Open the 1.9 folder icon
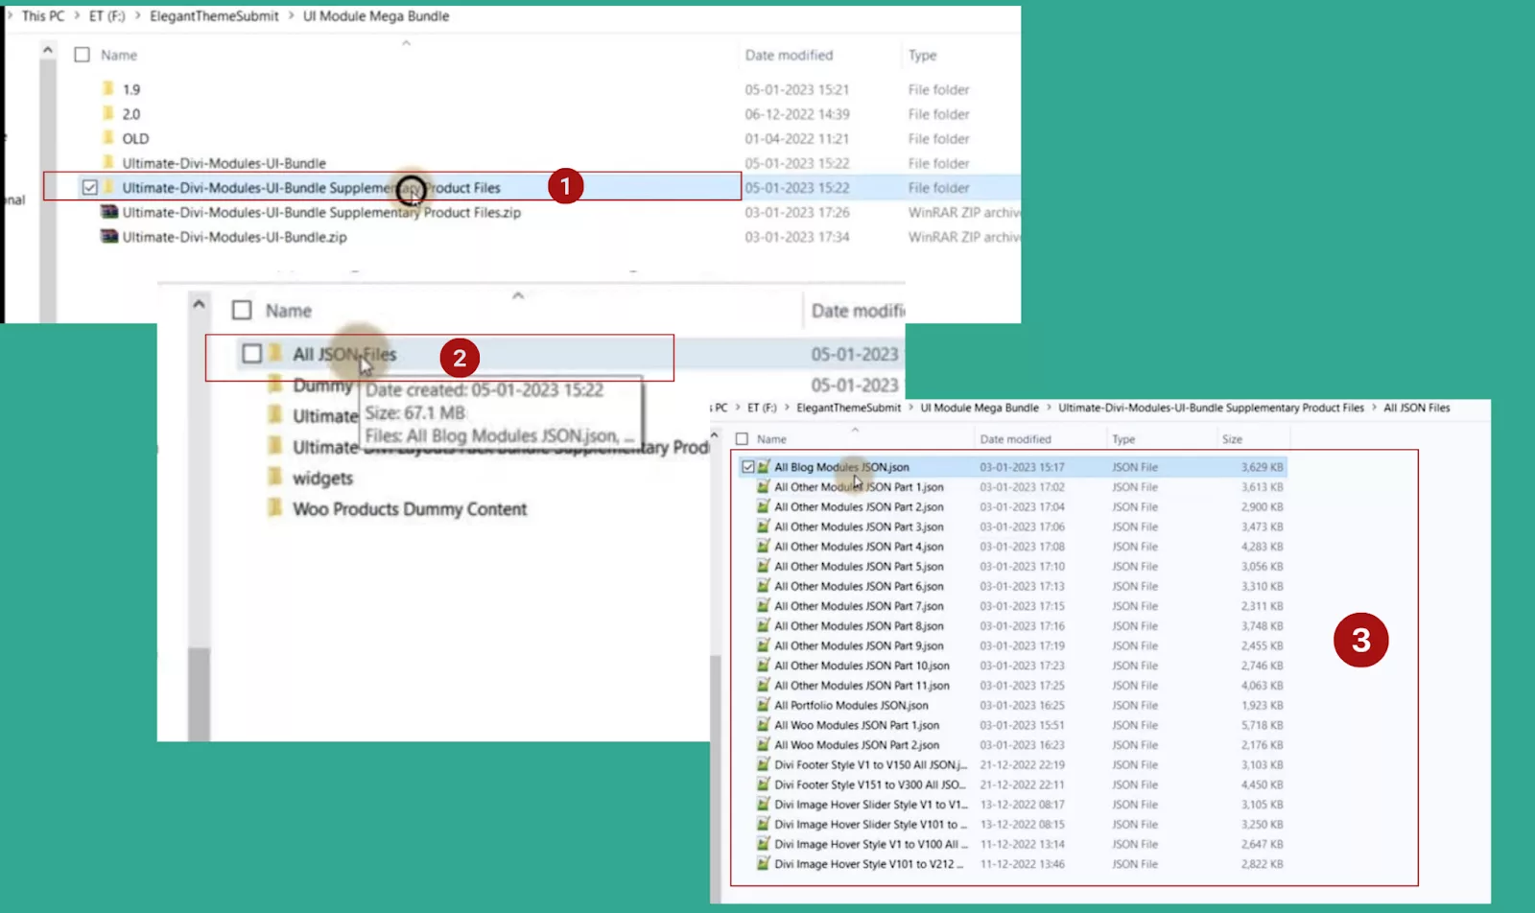1535x913 pixels. coord(108,89)
